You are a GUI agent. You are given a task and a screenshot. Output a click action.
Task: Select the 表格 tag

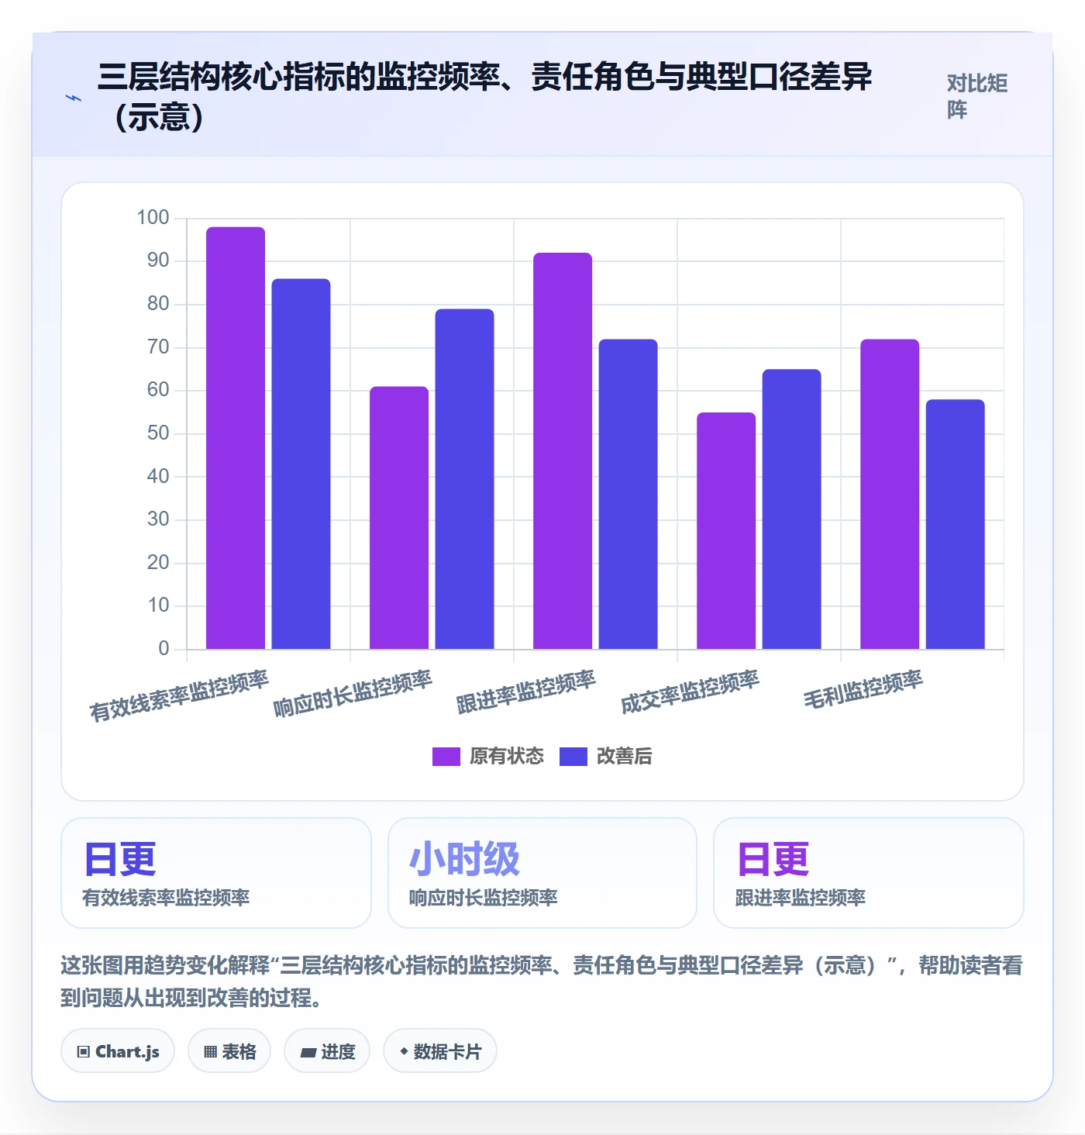(x=229, y=1051)
